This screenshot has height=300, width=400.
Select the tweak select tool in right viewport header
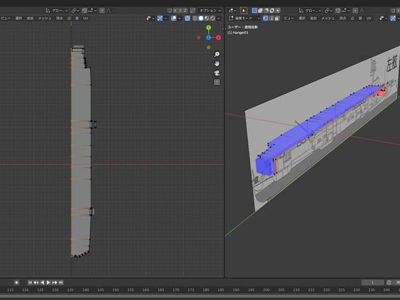244,11
